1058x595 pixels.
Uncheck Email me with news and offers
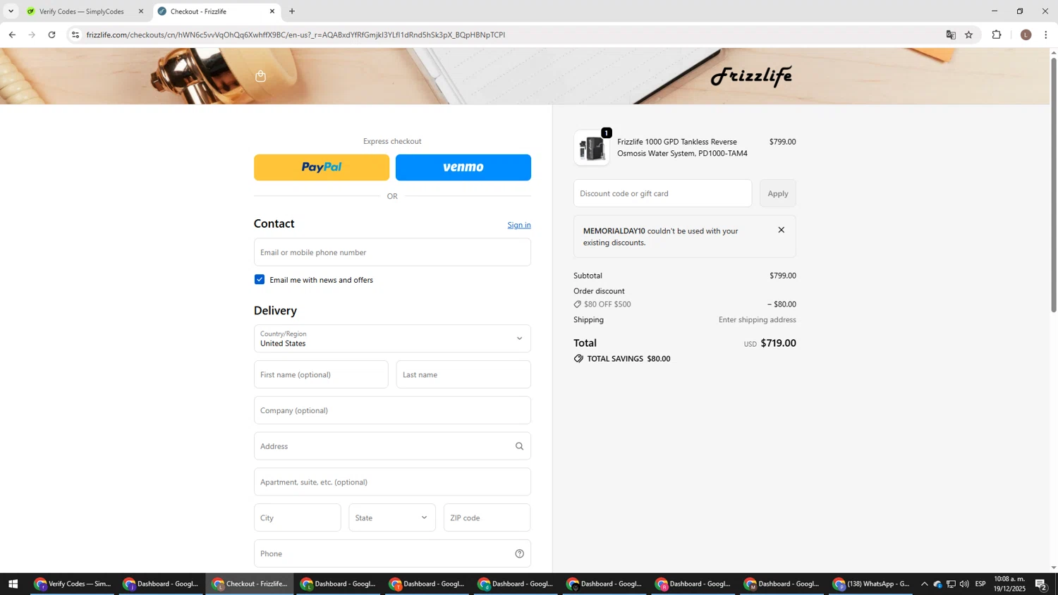260,280
